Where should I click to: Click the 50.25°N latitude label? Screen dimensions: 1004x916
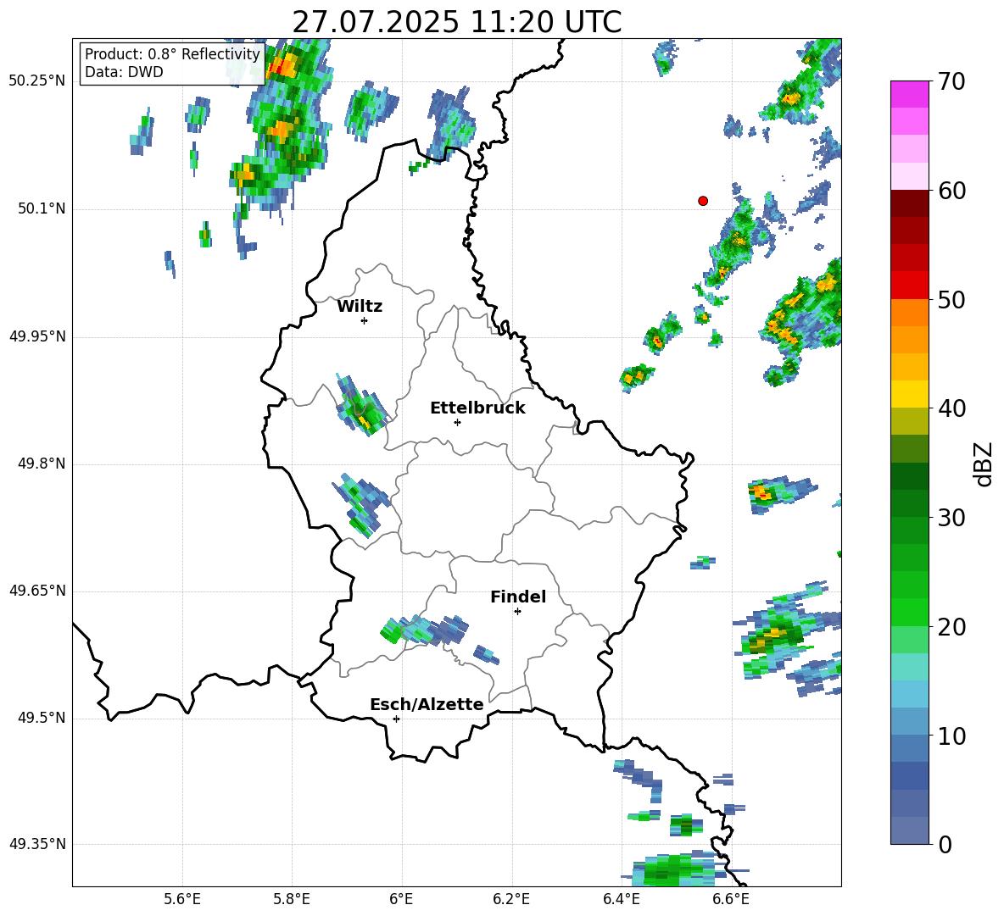[x=37, y=81]
